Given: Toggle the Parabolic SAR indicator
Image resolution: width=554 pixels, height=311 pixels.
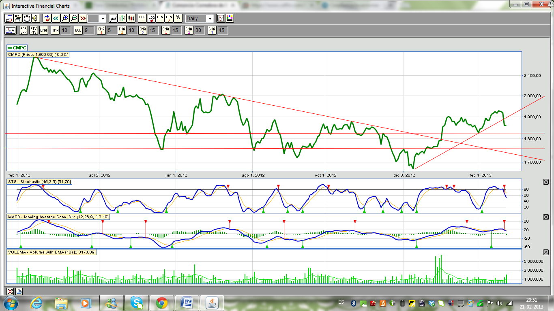Looking at the screenshot, I should pyautogui.click(x=24, y=30).
